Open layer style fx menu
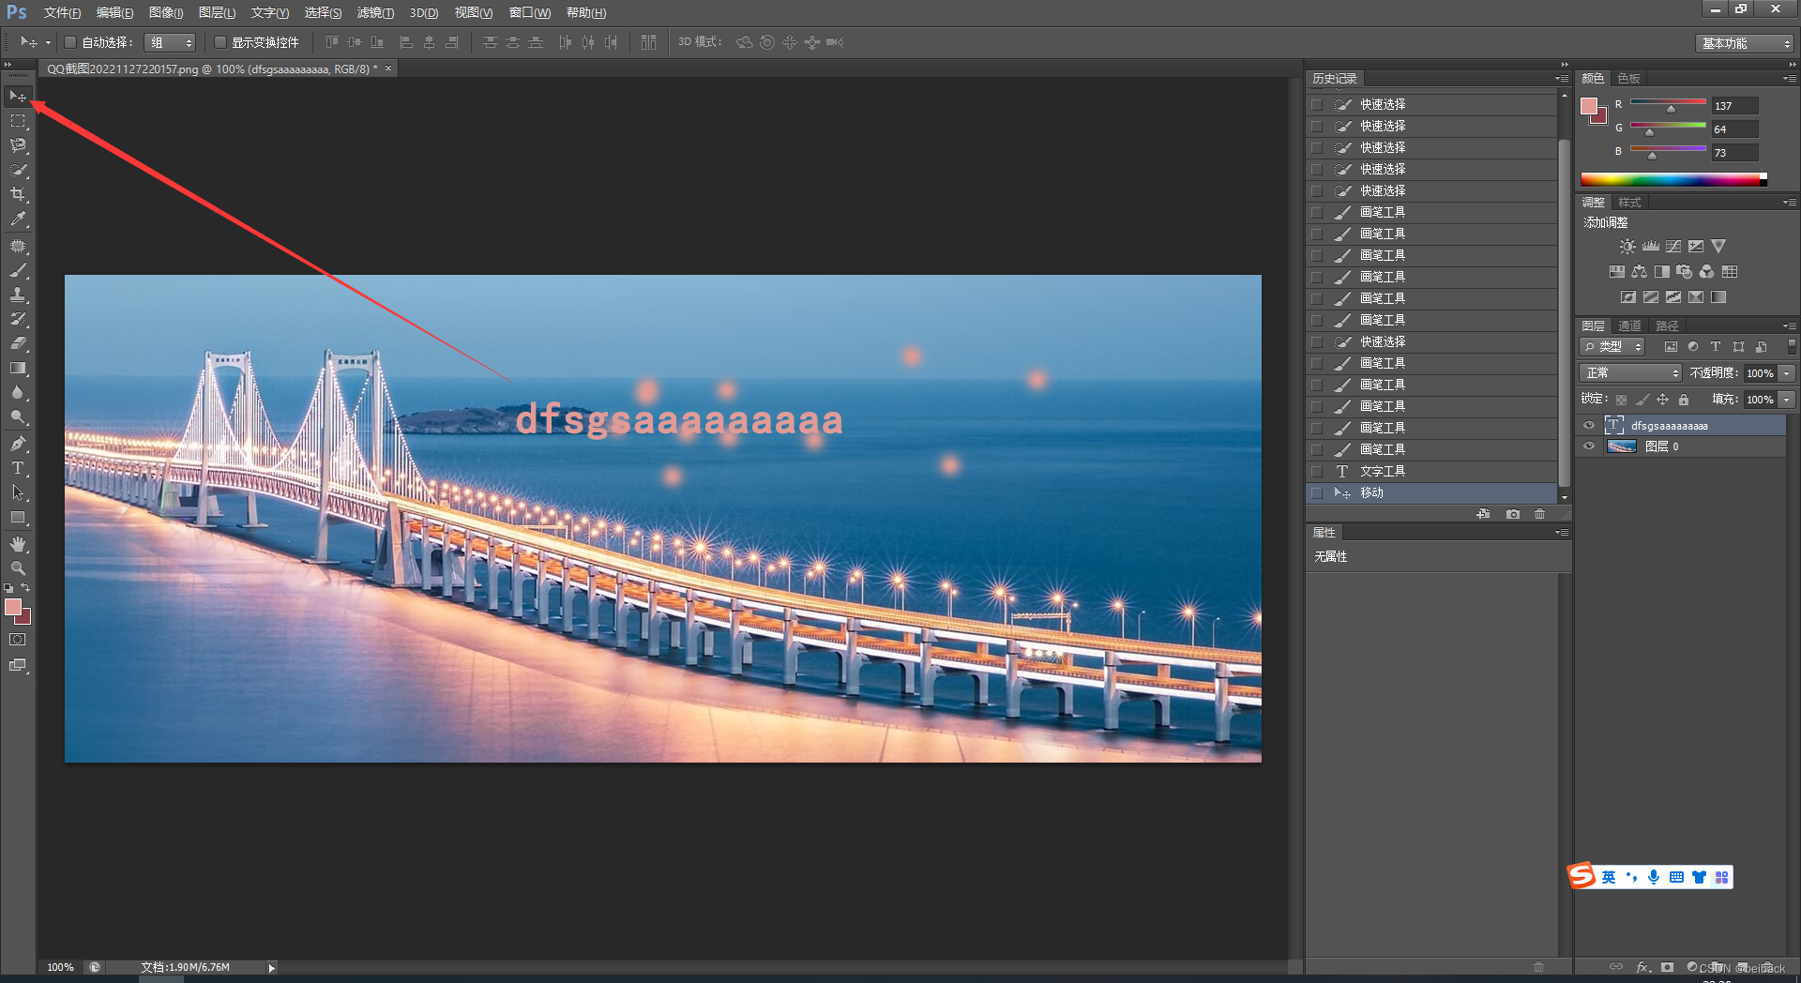The width and height of the screenshot is (1801, 983). 1642,967
